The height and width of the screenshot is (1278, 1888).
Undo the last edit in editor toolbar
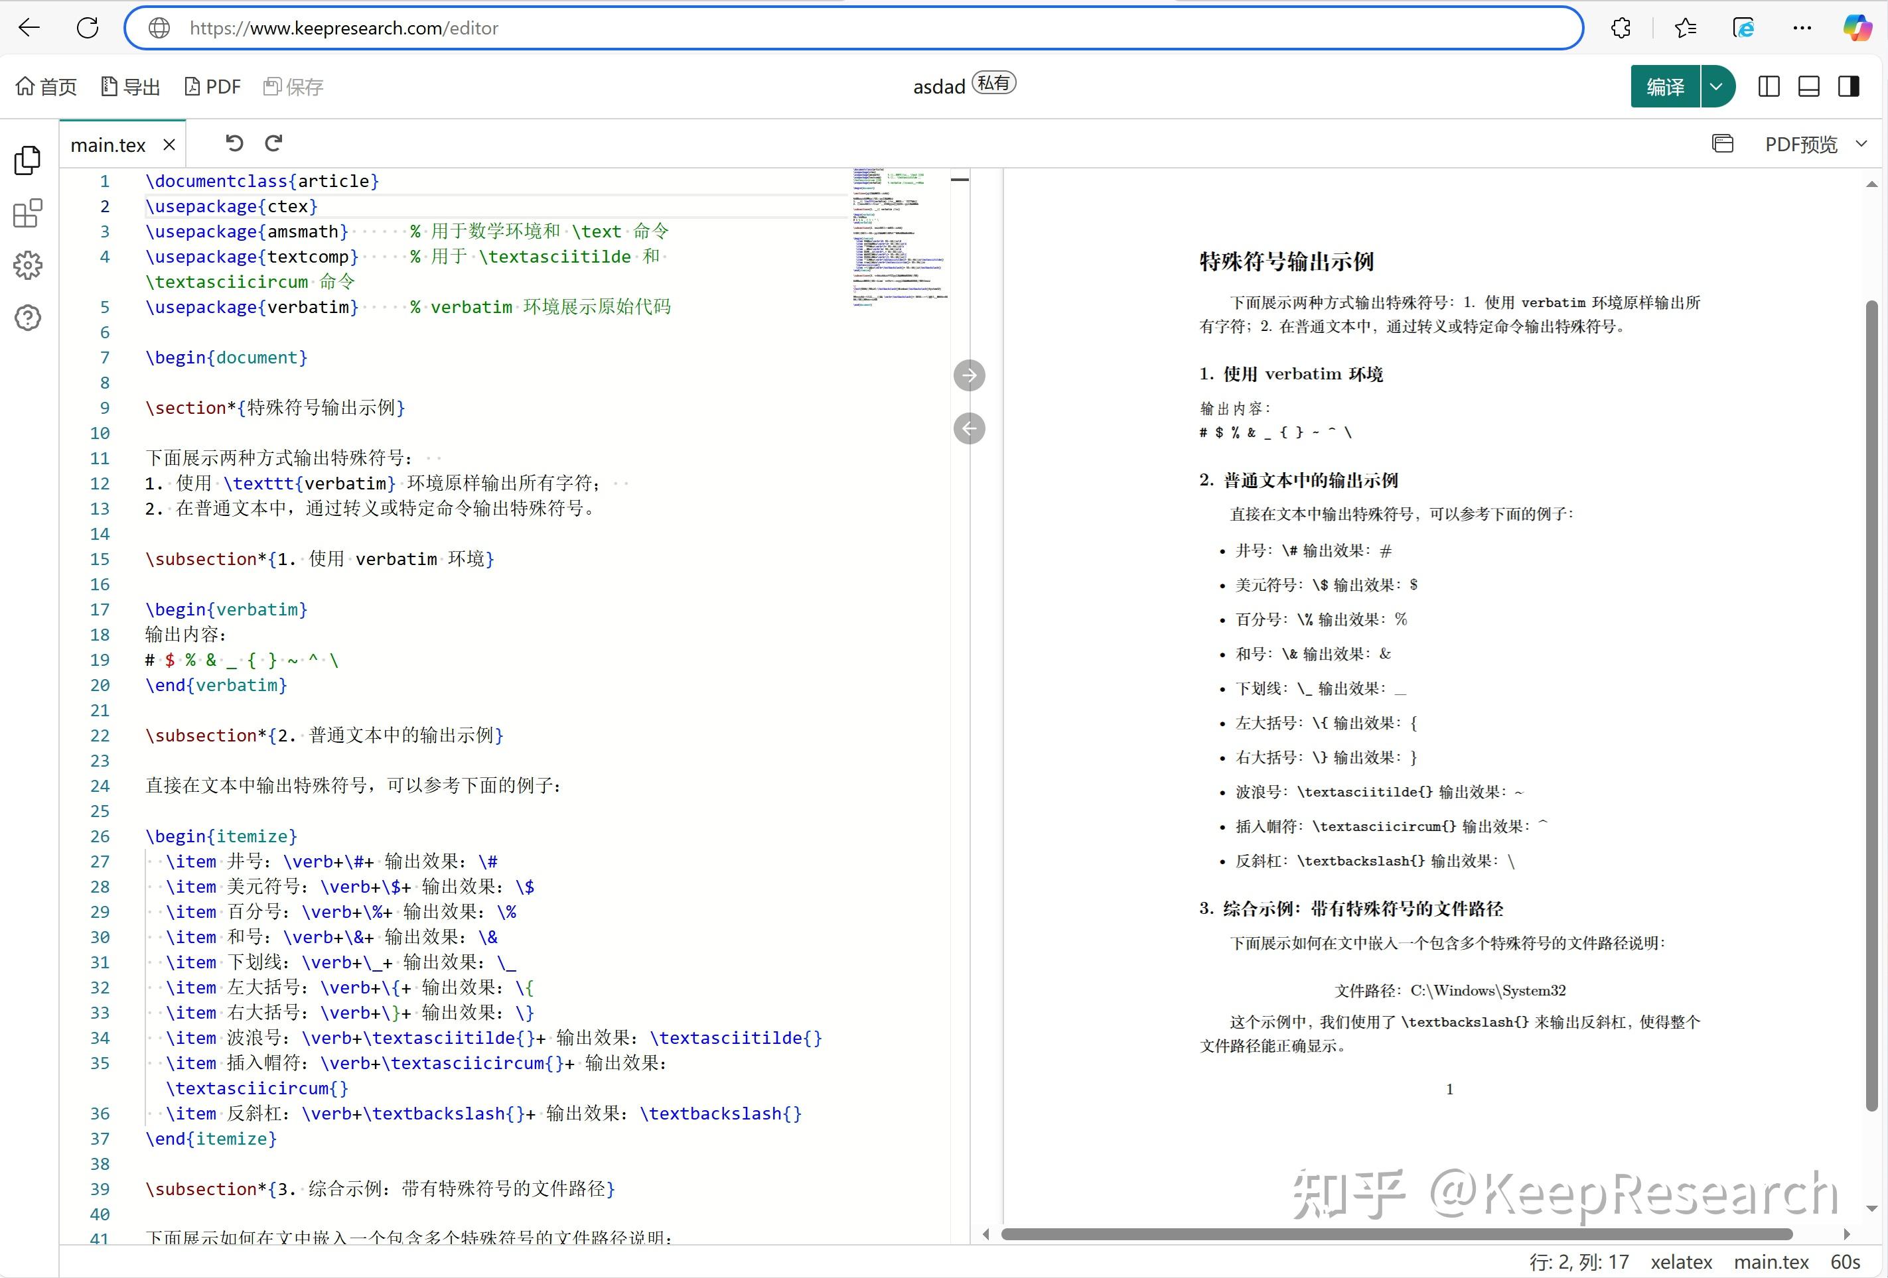[234, 144]
